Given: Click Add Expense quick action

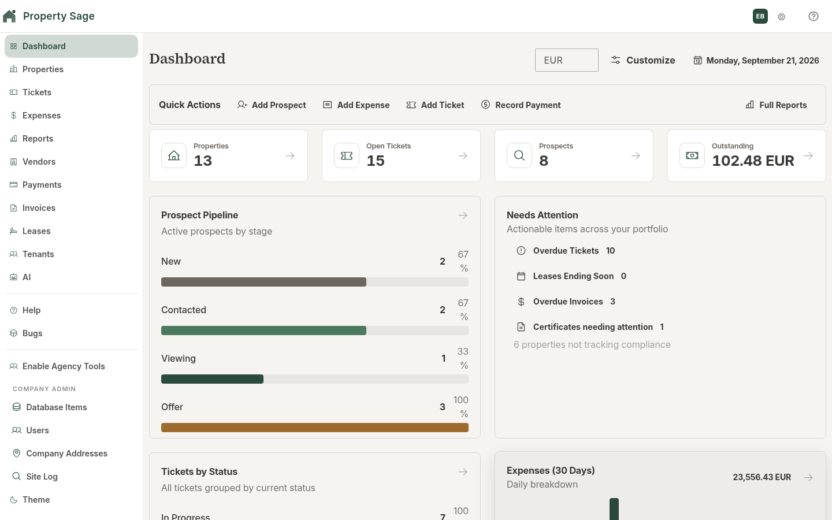Looking at the screenshot, I should (356, 105).
